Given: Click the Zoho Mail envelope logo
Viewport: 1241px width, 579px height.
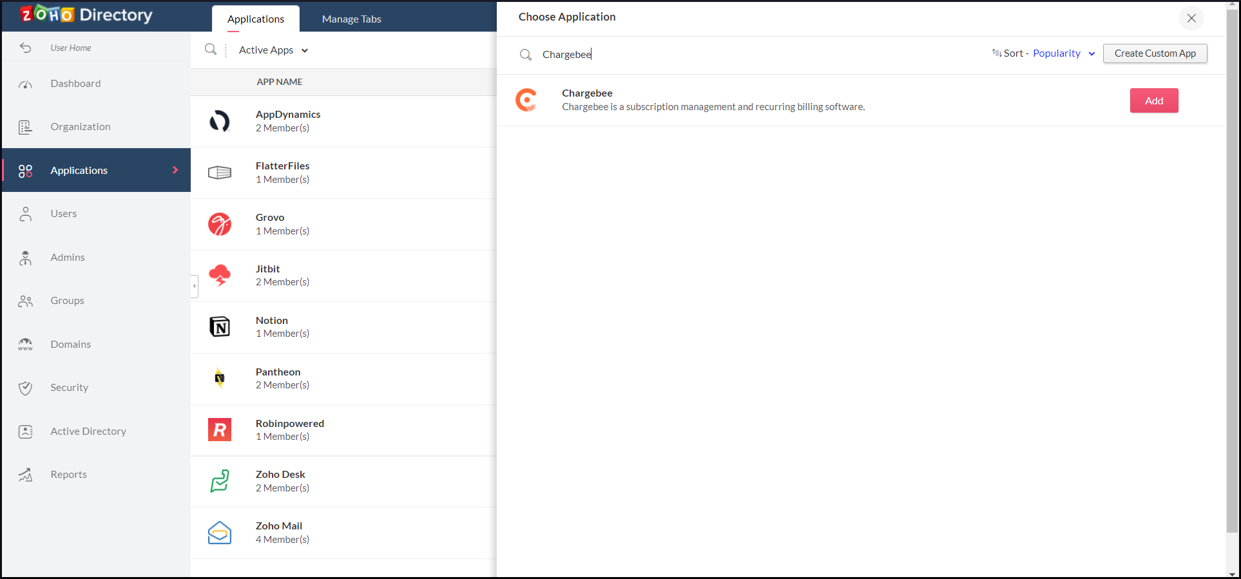Looking at the screenshot, I should click(220, 533).
